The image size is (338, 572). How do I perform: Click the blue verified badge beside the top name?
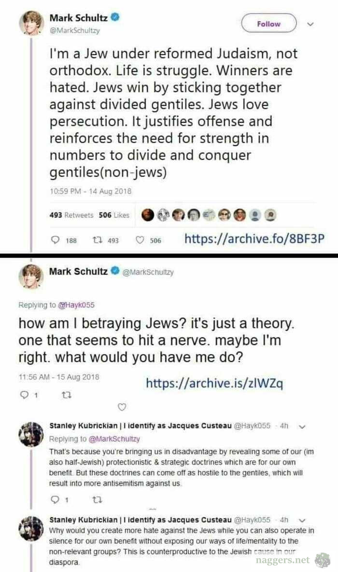click(x=115, y=18)
